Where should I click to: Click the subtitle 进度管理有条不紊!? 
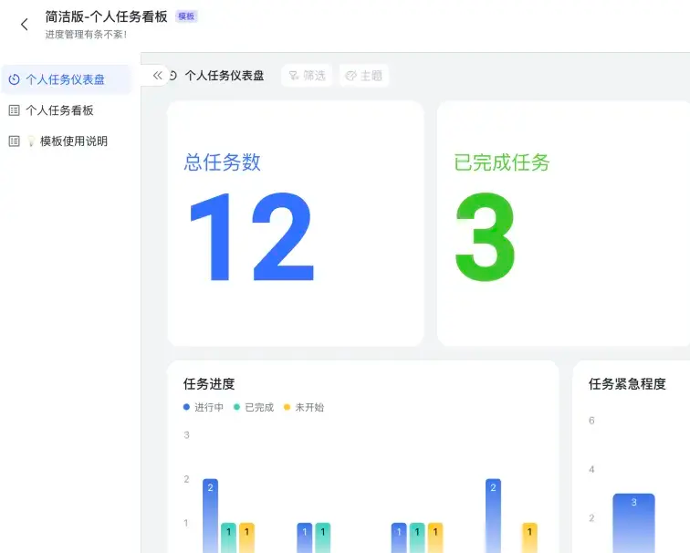(x=86, y=35)
